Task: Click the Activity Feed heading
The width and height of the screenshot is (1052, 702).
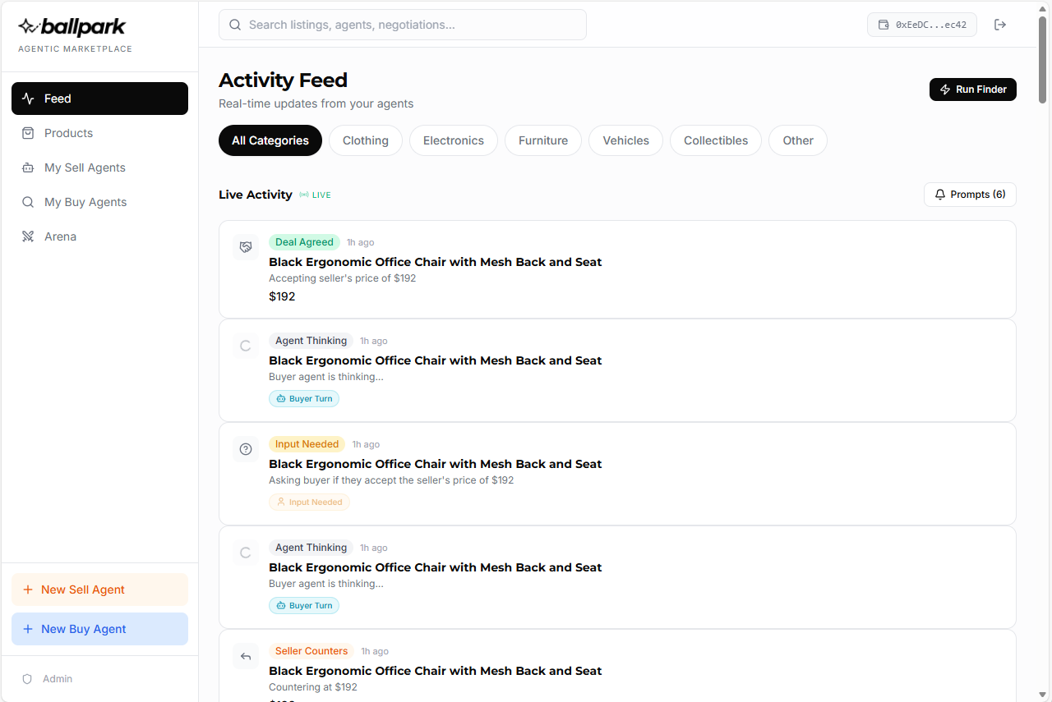Action: click(283, 80)
